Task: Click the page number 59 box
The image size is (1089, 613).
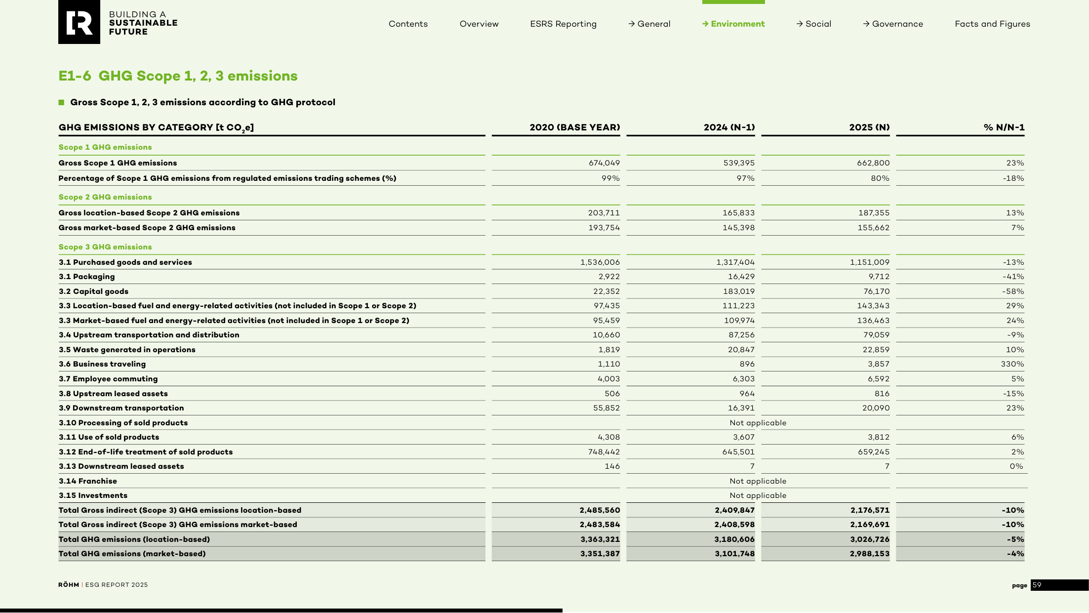Action: [1059, 585]
